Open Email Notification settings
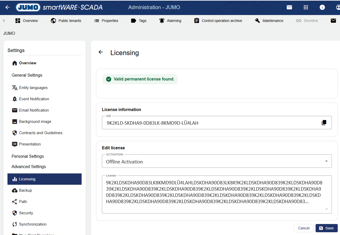Screen dimensions: 340x235 44,110
